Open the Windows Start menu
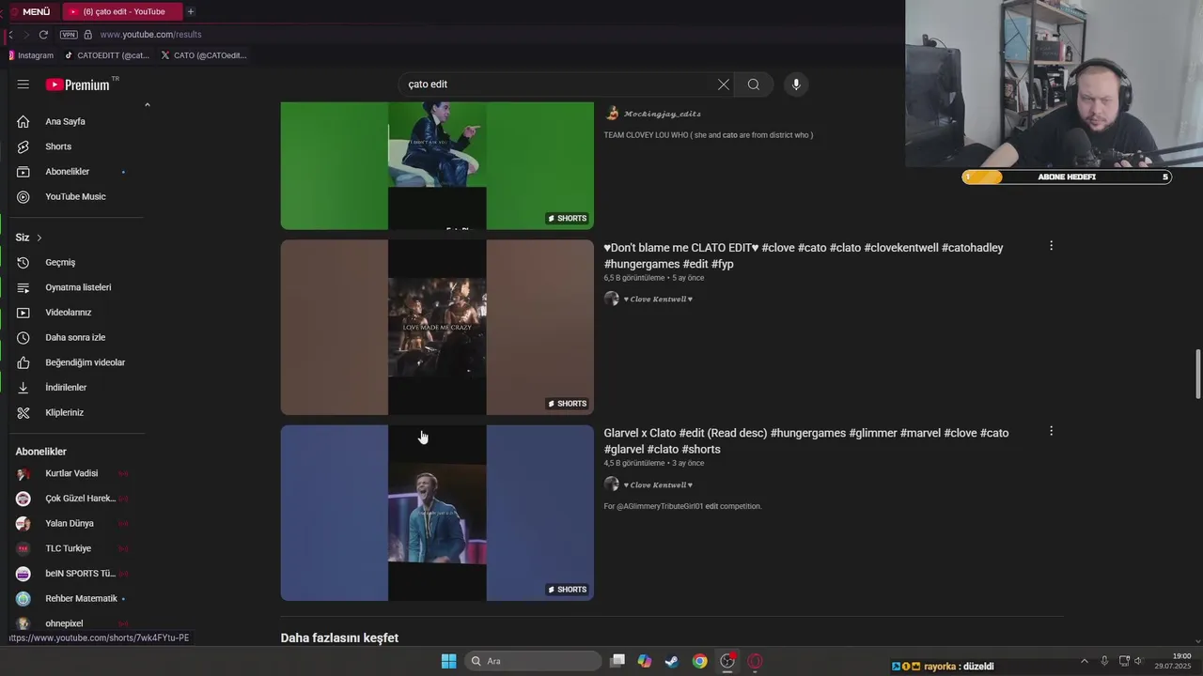The width and height of the screenshot is (1203, 676). point(449,661)
